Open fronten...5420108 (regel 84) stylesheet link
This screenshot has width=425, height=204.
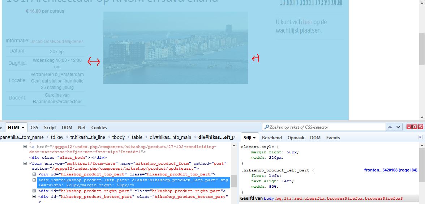click(391, 170)
